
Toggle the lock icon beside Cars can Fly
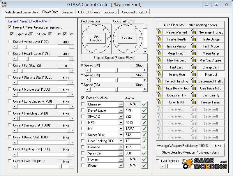tap(193, 95)
